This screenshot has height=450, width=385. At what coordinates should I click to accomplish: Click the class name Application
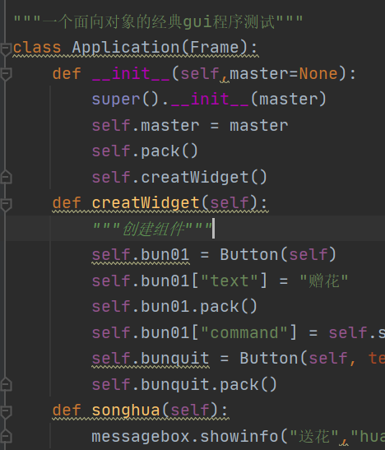pyautogui.click(x=126, y=48)
